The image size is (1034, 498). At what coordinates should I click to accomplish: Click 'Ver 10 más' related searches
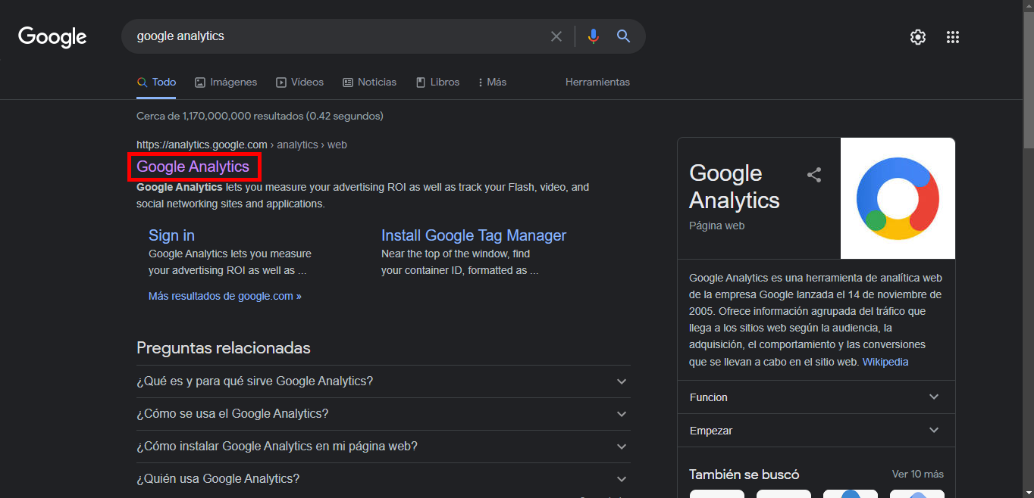pyautogui.click(x=918, y=475)
